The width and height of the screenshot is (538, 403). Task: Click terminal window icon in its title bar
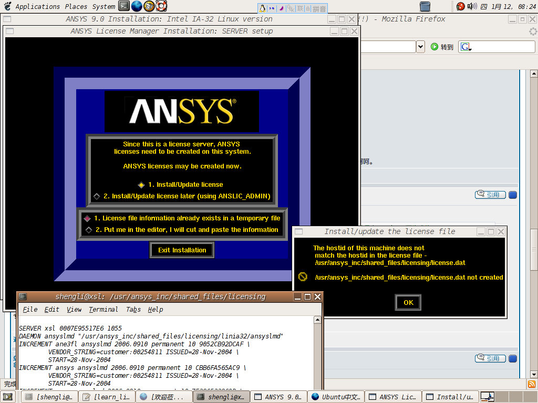click(23, 296)
